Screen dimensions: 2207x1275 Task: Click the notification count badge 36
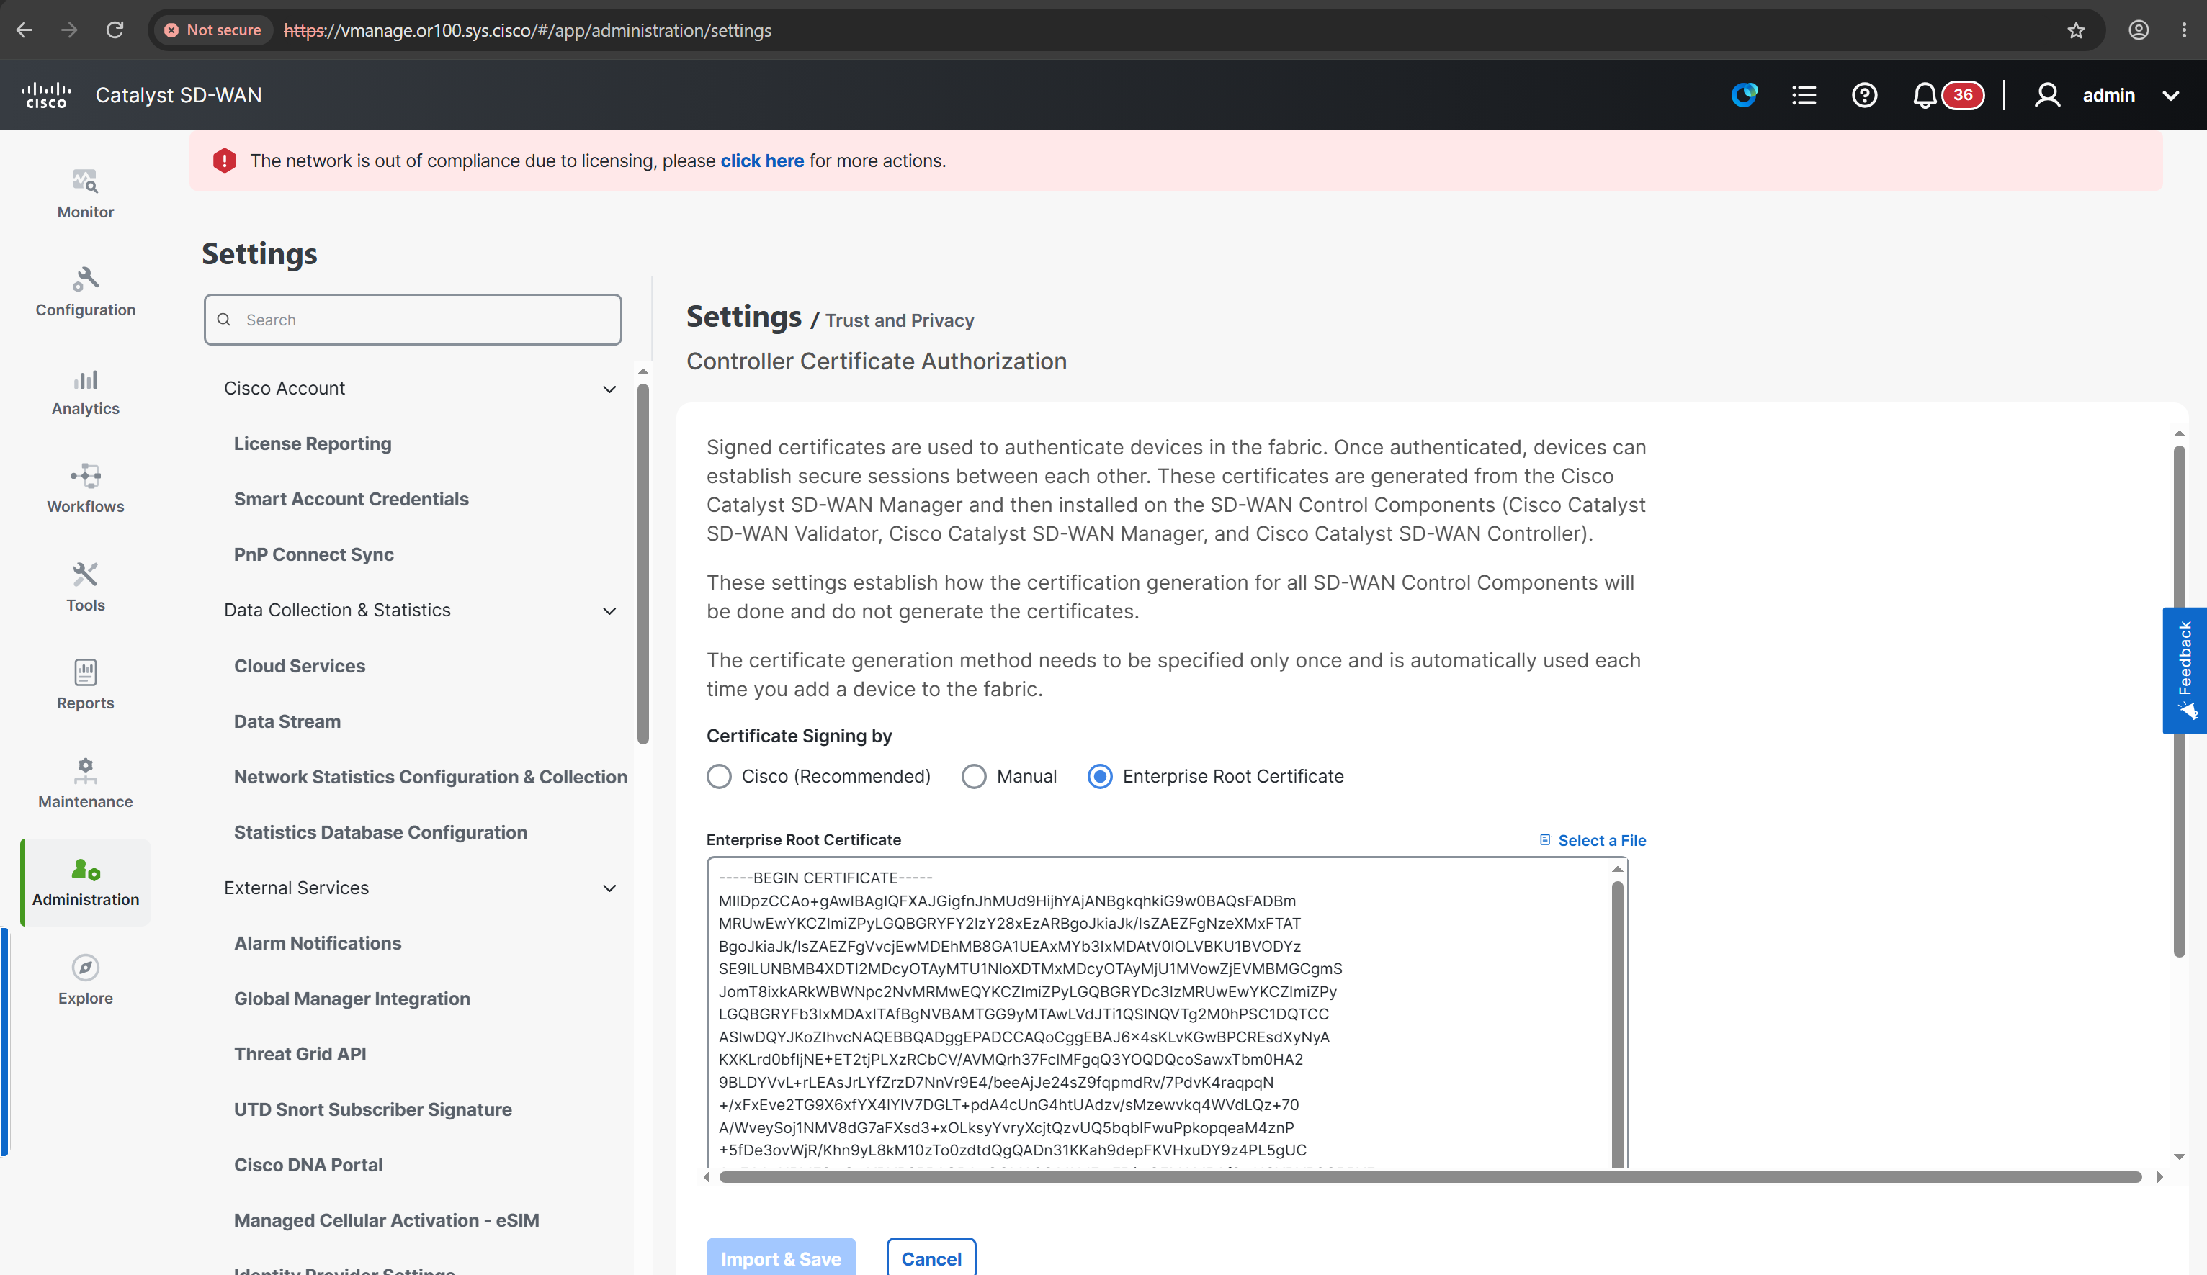coord(1963,94)
